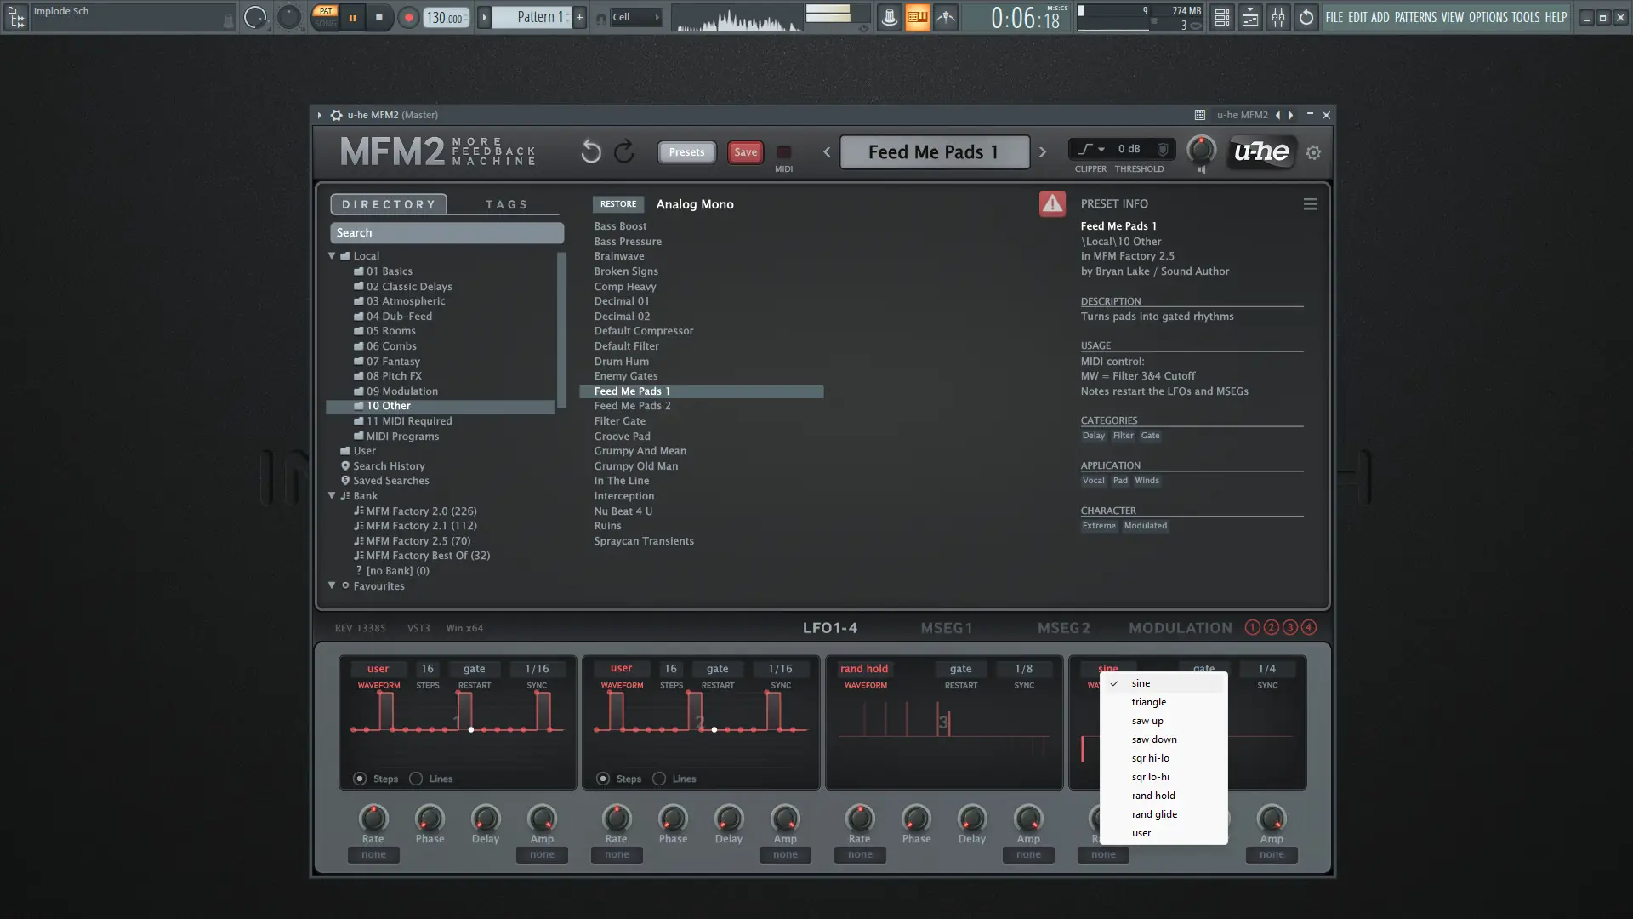Image resolution: width=1633 pixels, height=919 pixels.
Task: Select the Undo icon in MFM2 header
Action: point(590,151)
